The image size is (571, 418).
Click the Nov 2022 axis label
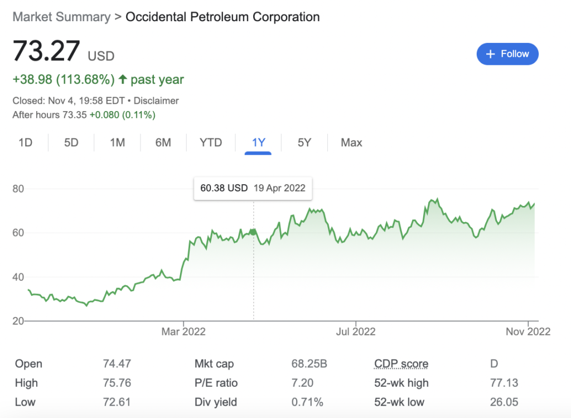tap(528, 331)
